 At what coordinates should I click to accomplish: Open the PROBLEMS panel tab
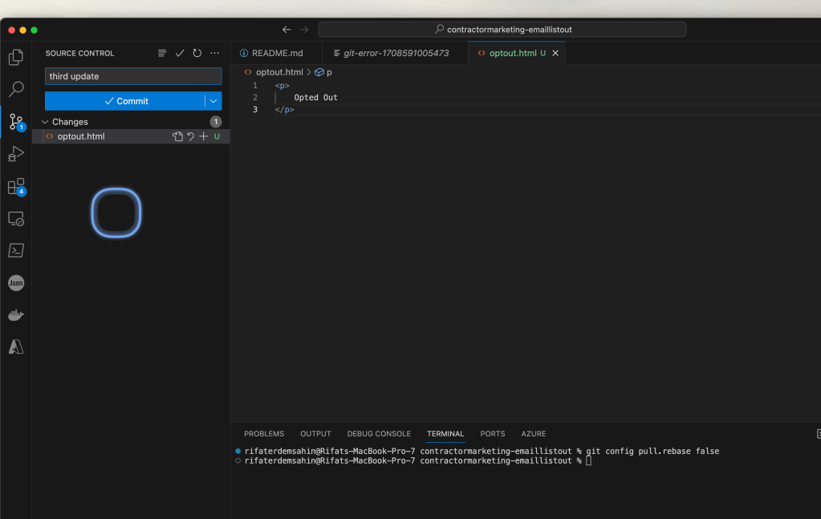(264, 434)
